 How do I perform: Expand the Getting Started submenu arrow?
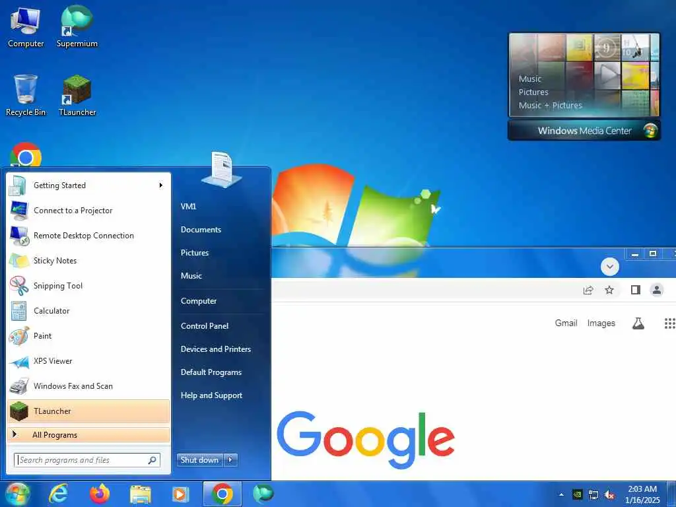click(x=161, y=186)
